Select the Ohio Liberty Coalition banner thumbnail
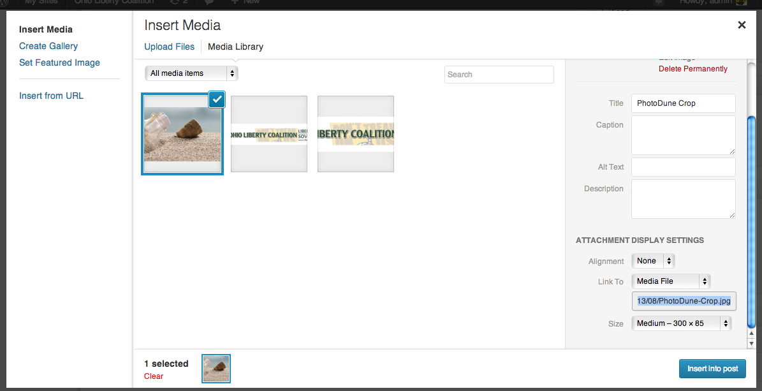Screen dimensions: 762x391 (x=268, y=134)
